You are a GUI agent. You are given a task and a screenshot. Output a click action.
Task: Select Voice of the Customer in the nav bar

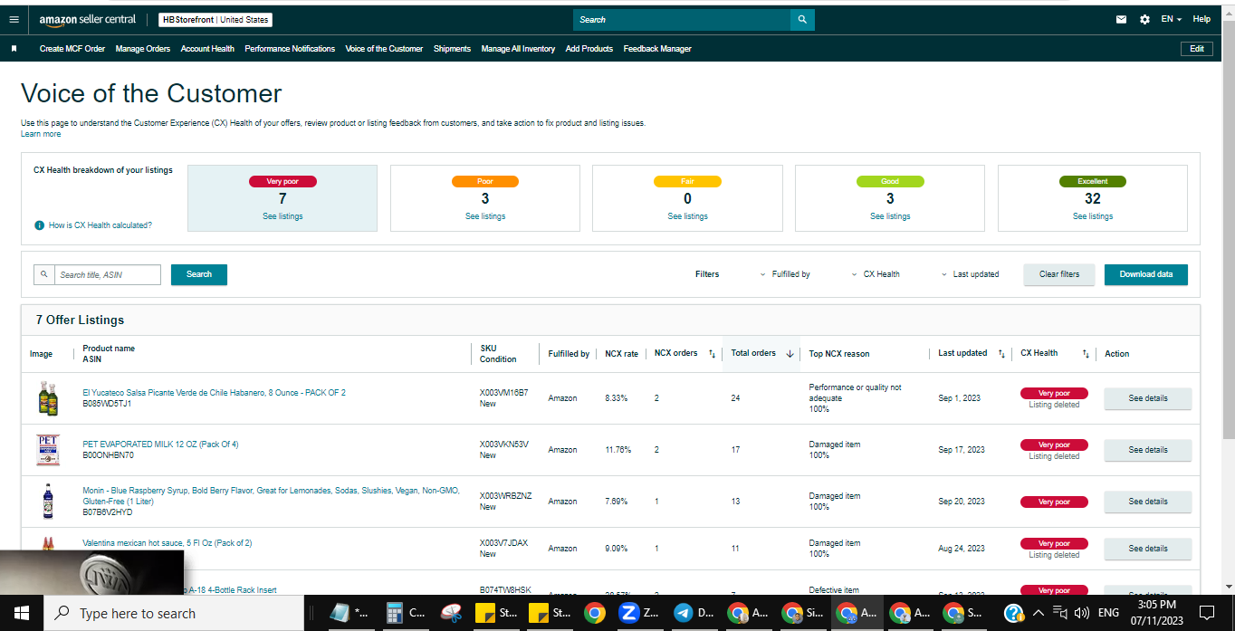point(384,49)
